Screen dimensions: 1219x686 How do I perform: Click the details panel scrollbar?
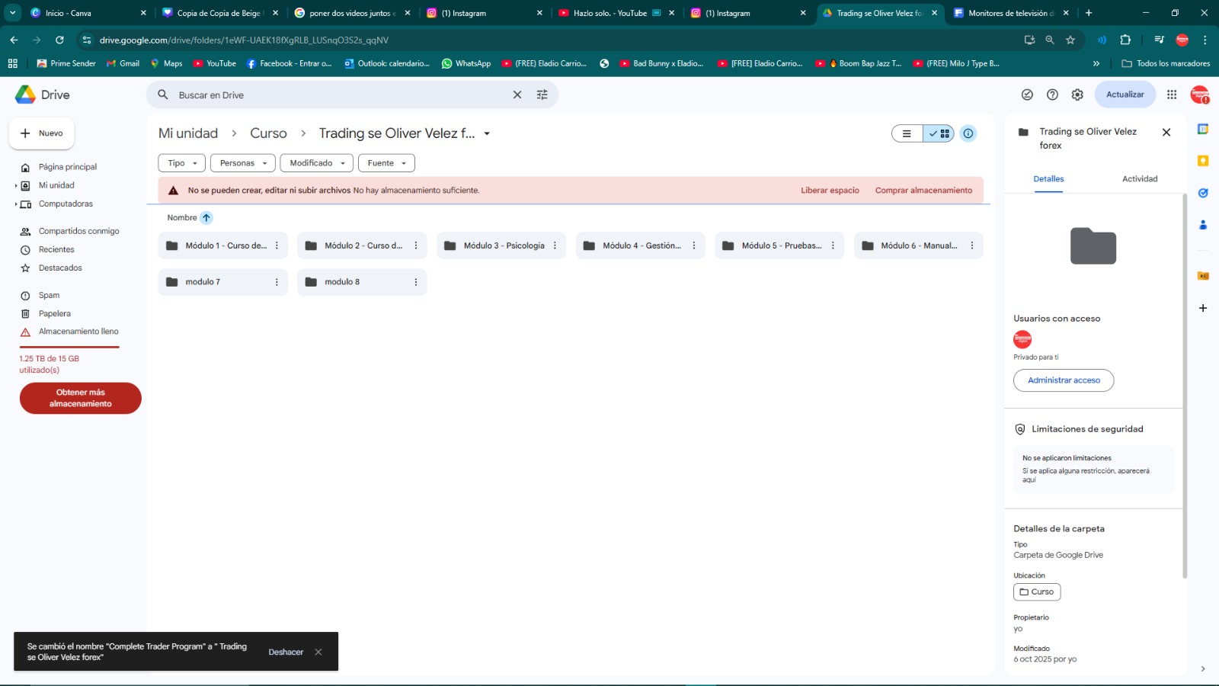tap(1185, 386)
